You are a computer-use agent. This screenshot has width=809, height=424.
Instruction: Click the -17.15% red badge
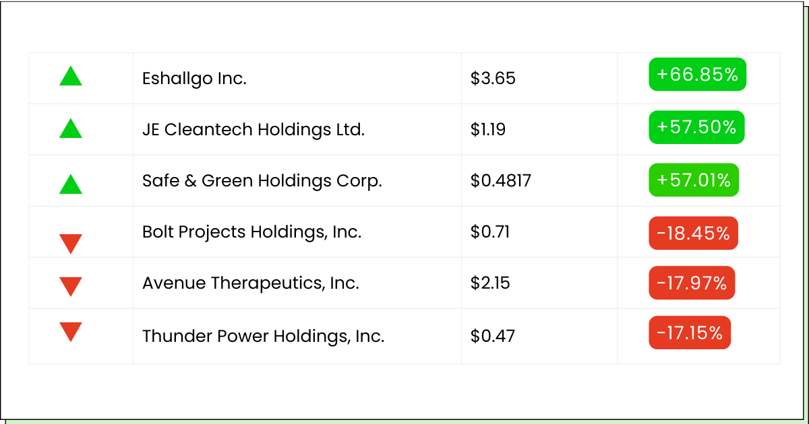pyautogui.click(x=690, y=332)
